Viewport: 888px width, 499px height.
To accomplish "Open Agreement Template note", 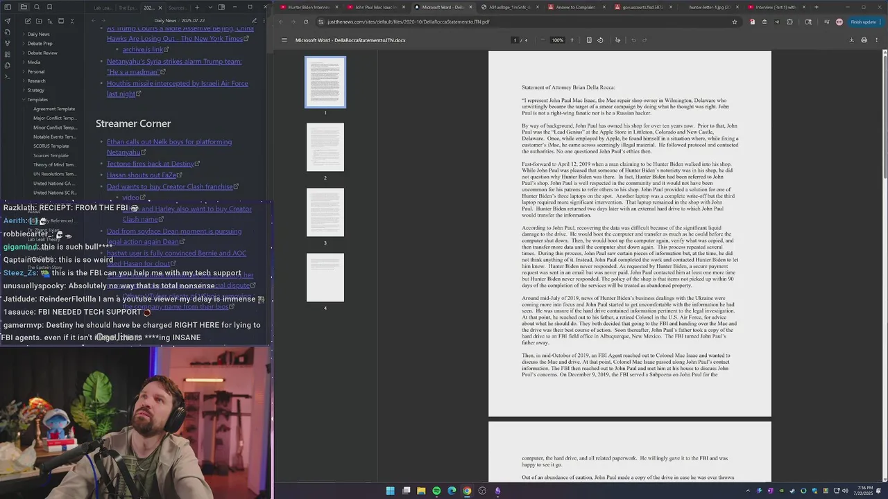I will (x=54, y=109).
